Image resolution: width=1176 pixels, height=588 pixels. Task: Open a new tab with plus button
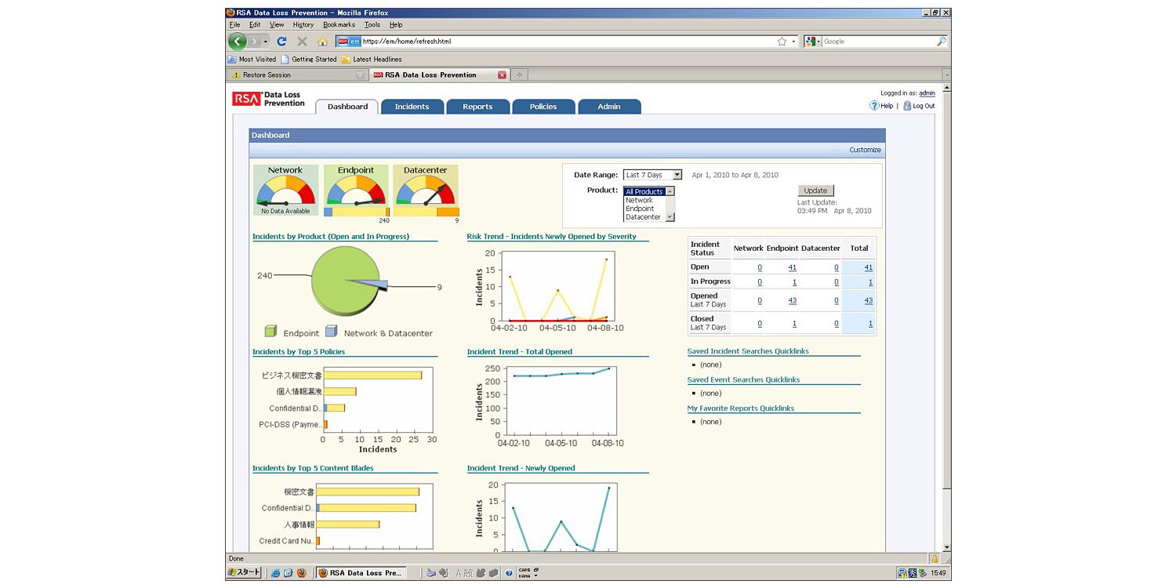point(520,75)
